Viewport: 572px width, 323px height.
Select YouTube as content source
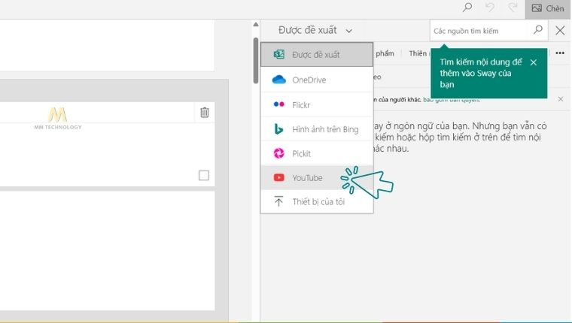[317, 178]
